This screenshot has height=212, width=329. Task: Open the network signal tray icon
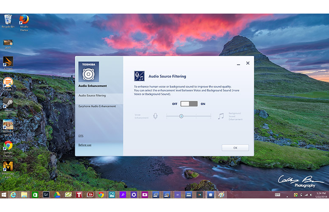(306, 195)
